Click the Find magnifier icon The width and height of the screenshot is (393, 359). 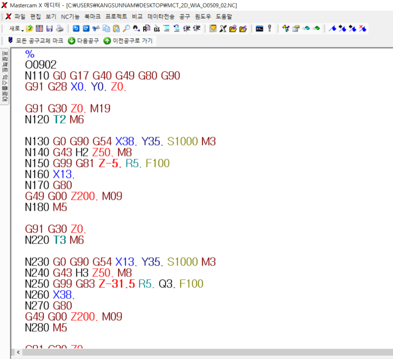tap(126, 29)
